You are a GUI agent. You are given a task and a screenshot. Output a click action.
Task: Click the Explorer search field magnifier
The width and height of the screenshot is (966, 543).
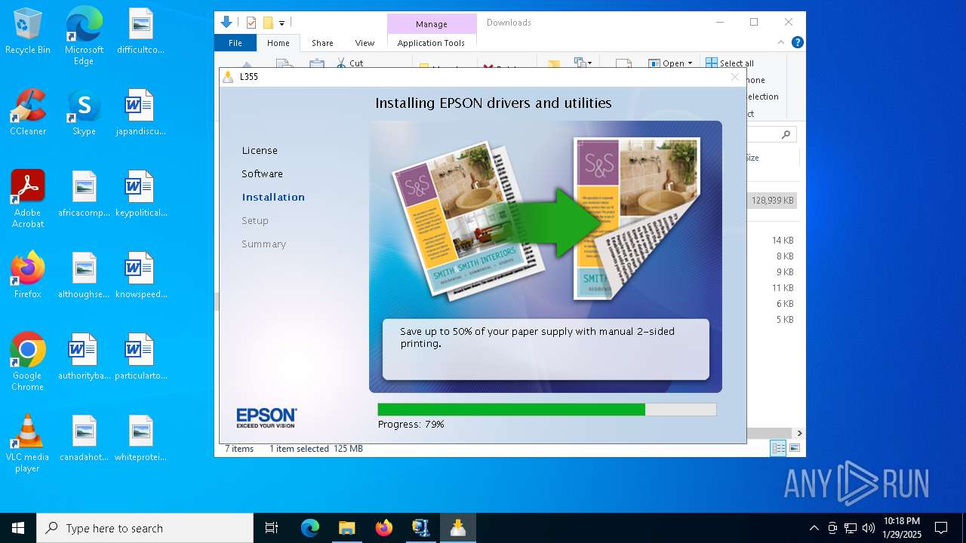point(786,134)
